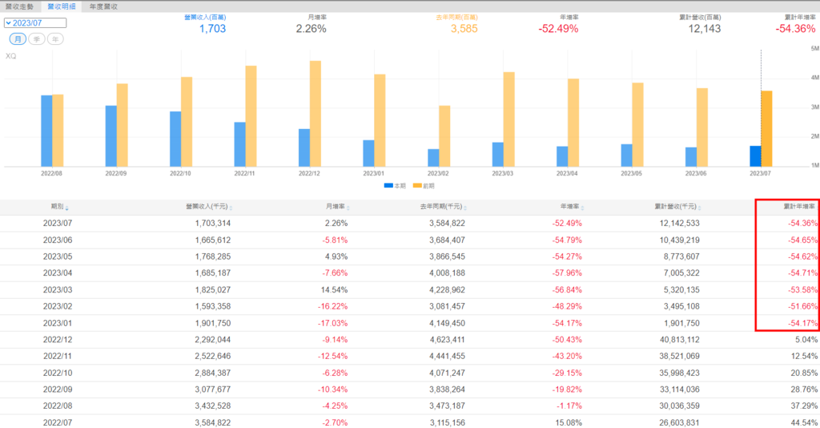Select the 2023/01 row period cell

58,323
